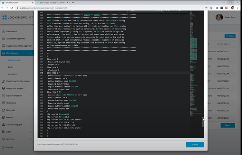Expand the Settings menu arrow
Screen dimensions: 242x155
click(30, 139)
